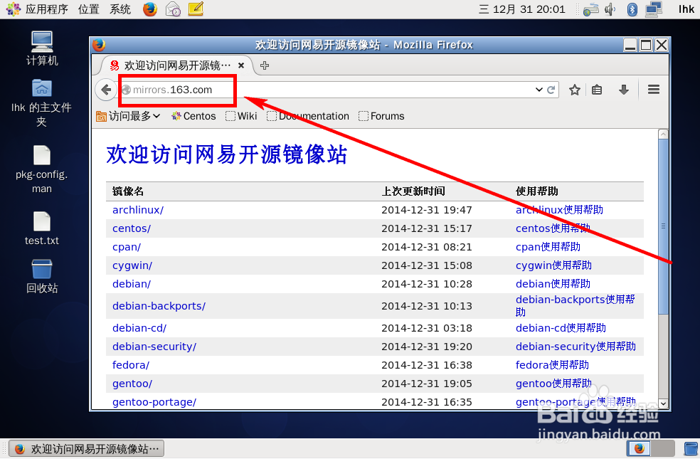Viewport: 700px width, 459px height.
Task: Open the Firefox hamburger menu
Action: click(x=654, y=90)
